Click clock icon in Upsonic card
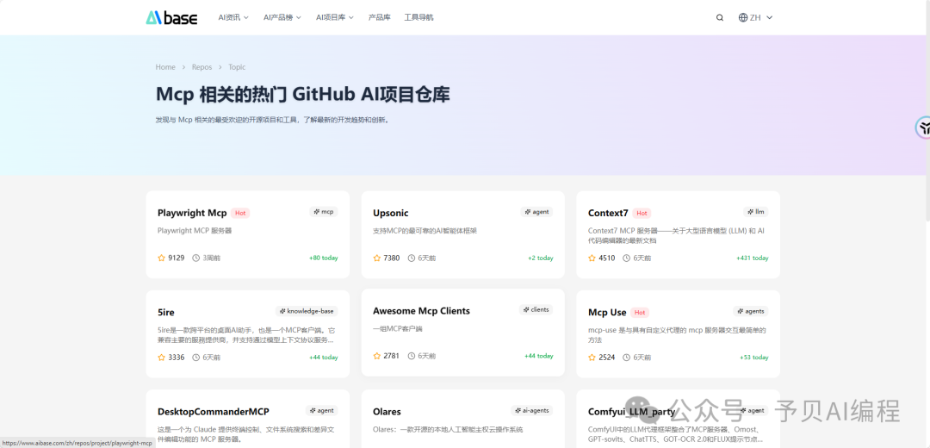Screen dimensions: 930x448 (411, 258)
